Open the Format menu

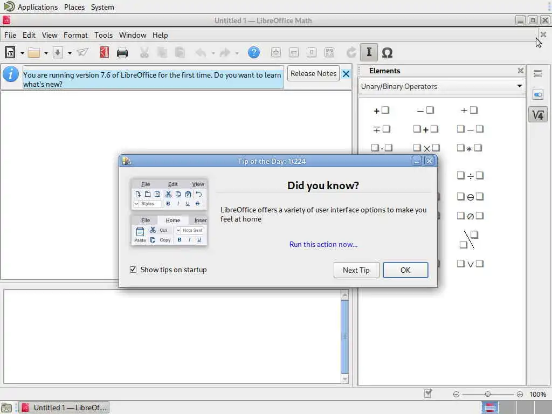75,35
